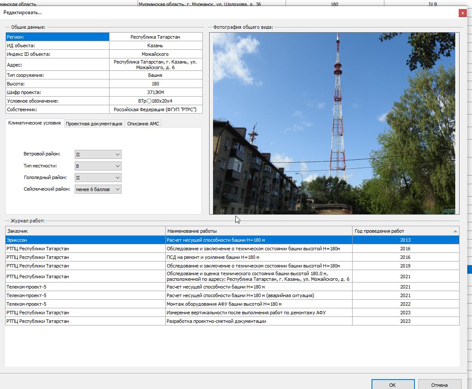Select the designation БТр180х20х4 value
The image size is (472, 389).
(x=155, y=101)
